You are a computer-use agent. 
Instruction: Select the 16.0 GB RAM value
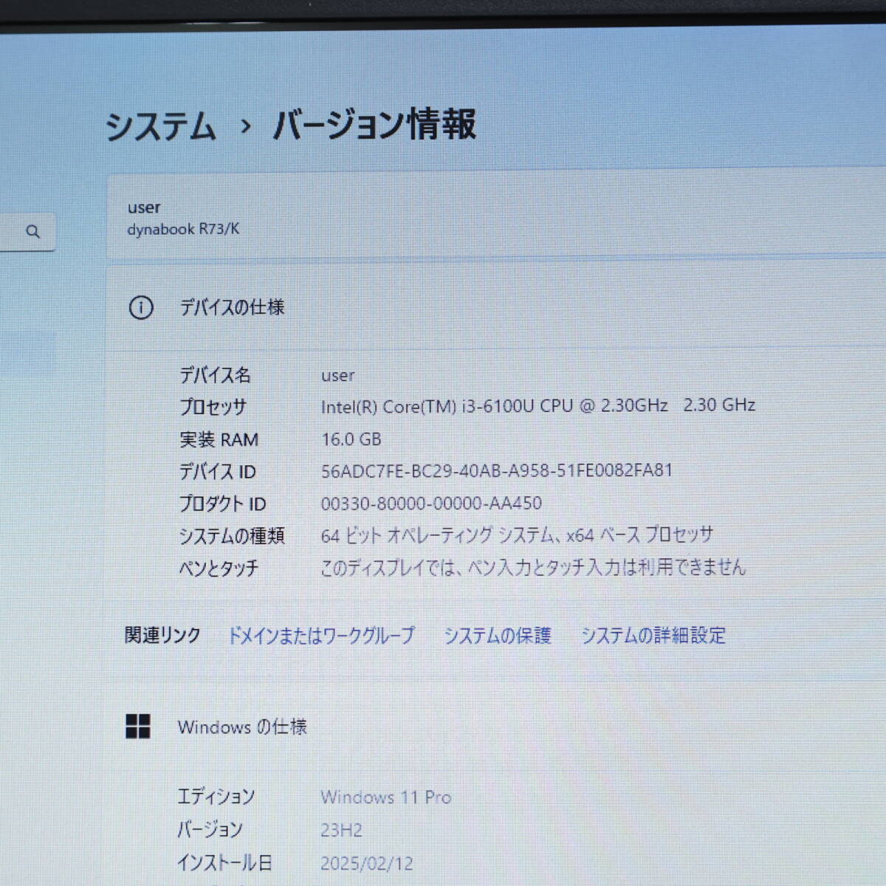pyautogui.click(x=351, y=439)
